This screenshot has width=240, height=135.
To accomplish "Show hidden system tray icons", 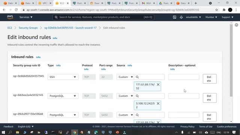I will pyautogui.click(x=176, y=132).
